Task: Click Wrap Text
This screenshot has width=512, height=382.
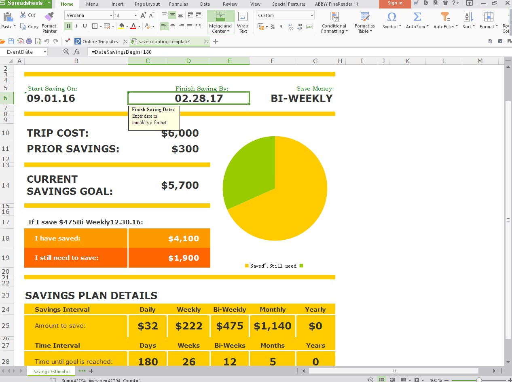Action: (x=243, y=23)
